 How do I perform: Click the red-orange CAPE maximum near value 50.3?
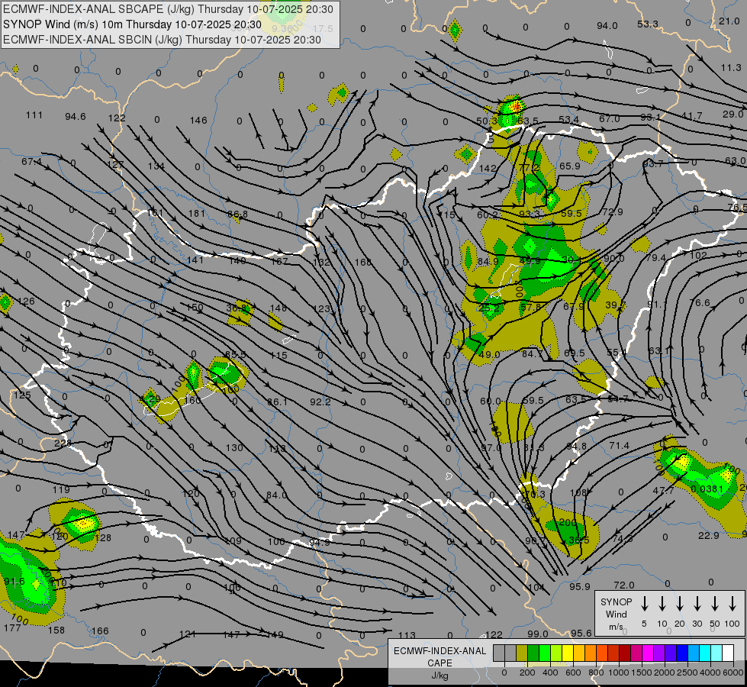click(515, 106)
